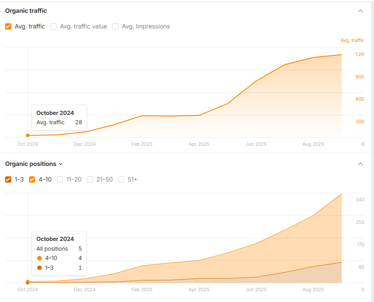Enable the 11–20 positions checkbox

[x=60, y=179]
